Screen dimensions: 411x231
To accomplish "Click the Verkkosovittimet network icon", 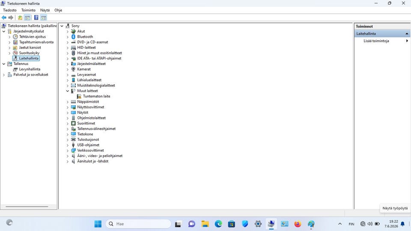I will pyautogui.click(x=73, y=150).
